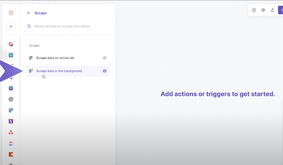
Task: Go back using the arrow beside Scrape
Action: [29, 13]
